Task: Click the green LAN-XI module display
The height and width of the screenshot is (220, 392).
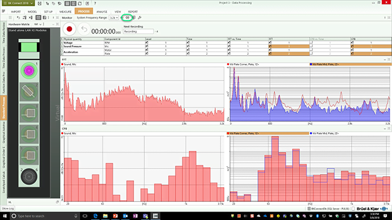Action: click(x=29, y=47)
